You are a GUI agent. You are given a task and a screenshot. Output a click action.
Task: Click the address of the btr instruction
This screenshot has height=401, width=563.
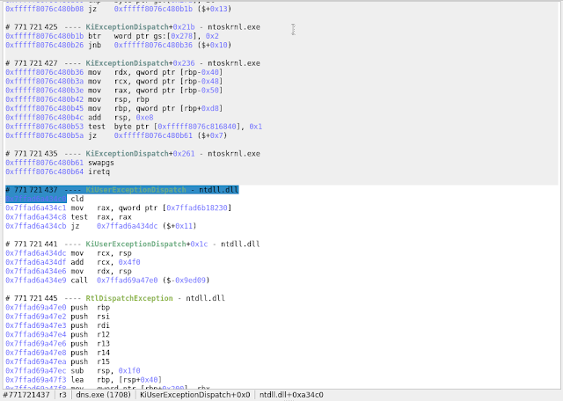[45, 36]
